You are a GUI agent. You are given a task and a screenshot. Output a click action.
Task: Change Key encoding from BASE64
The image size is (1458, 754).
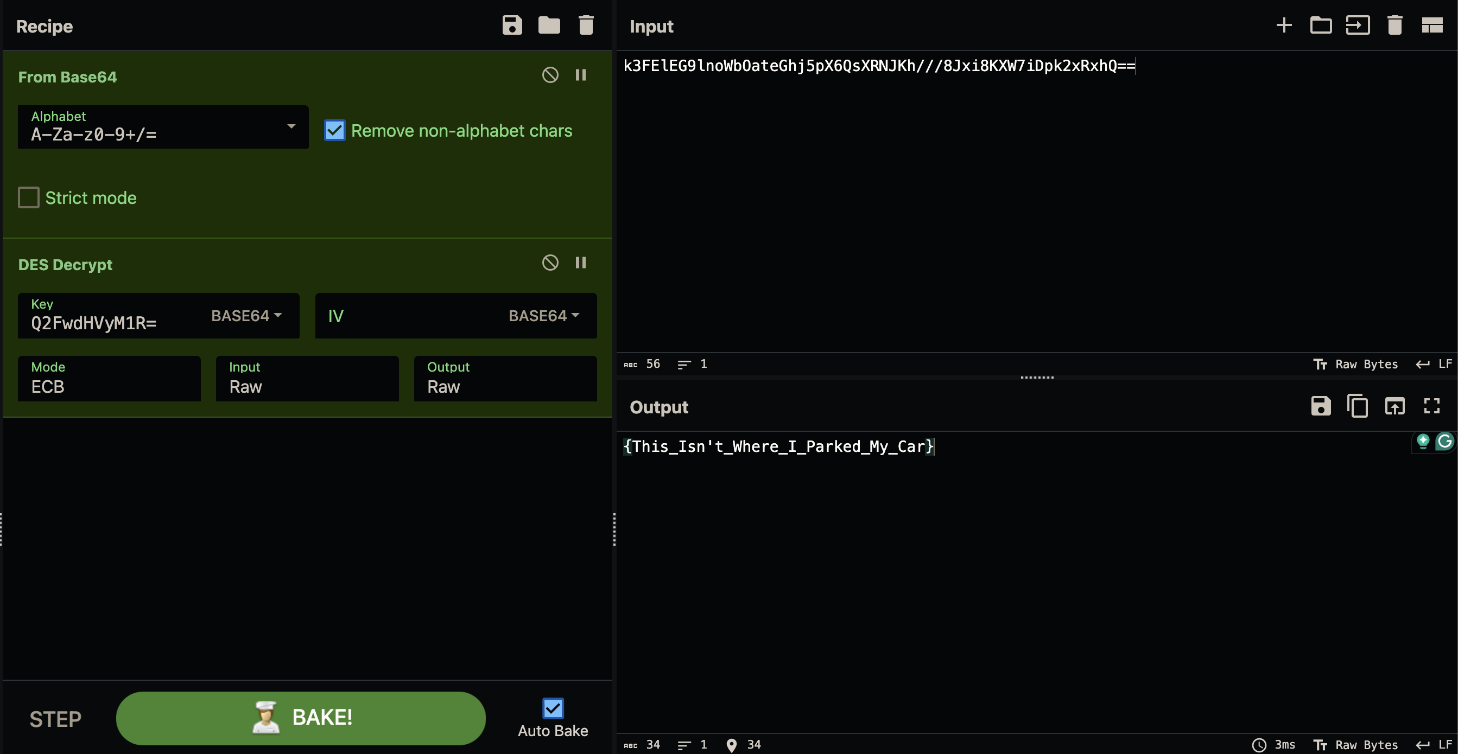[246, 316]
